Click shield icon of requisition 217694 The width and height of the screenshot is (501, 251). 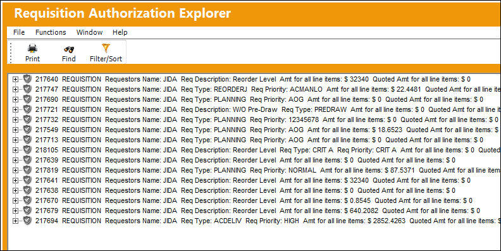[27, 221]
